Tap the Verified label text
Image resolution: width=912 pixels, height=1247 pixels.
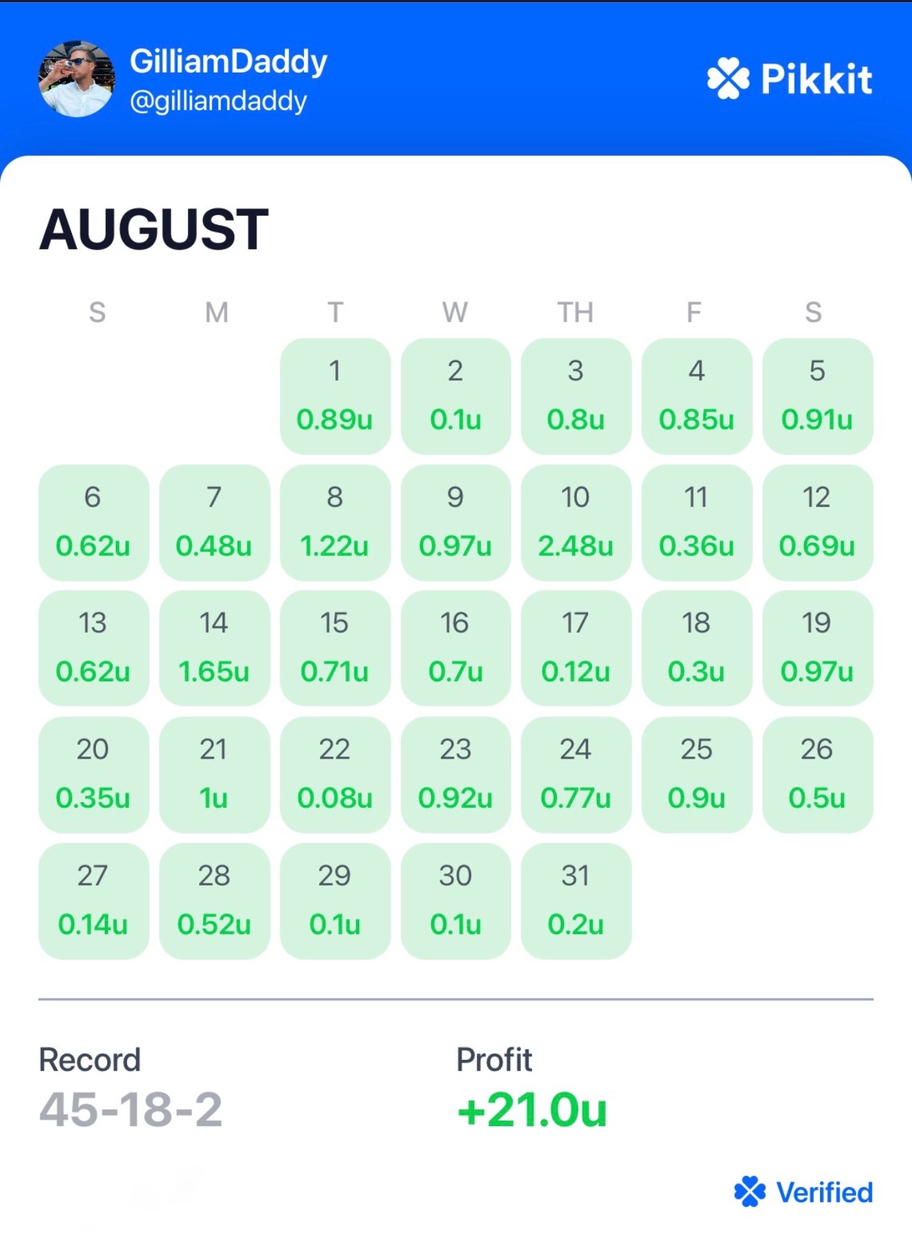(x=824, y=1192)
